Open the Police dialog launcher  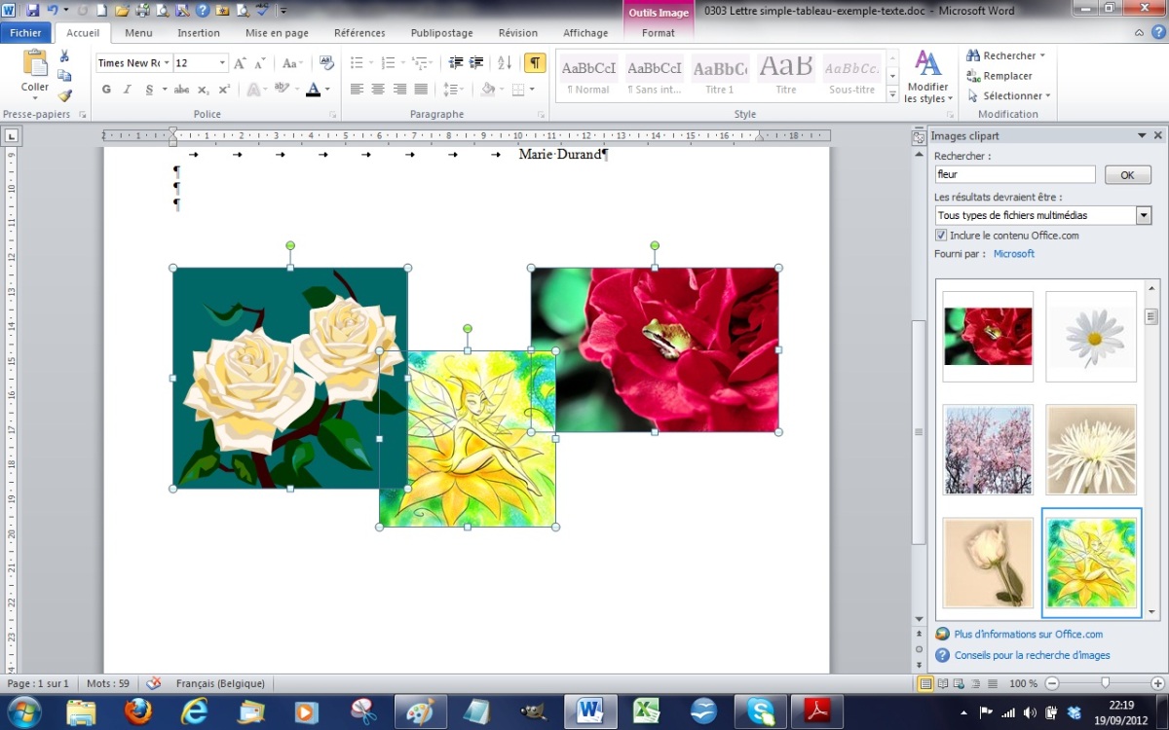pyautogui.click(x=333, y=115)
